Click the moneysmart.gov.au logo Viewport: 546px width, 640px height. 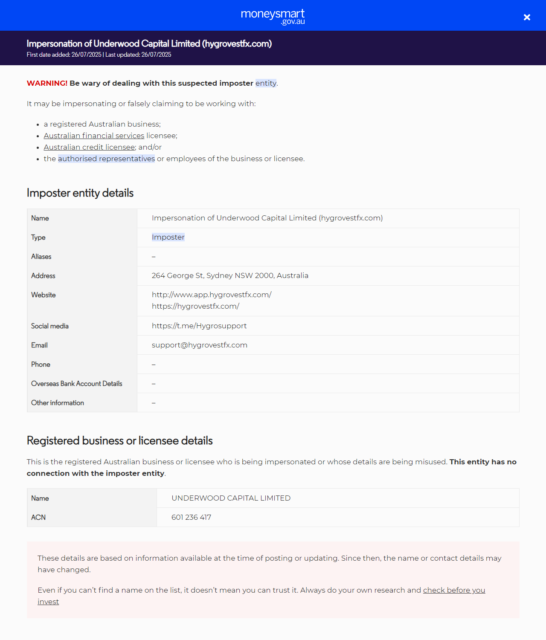(273, 16)
